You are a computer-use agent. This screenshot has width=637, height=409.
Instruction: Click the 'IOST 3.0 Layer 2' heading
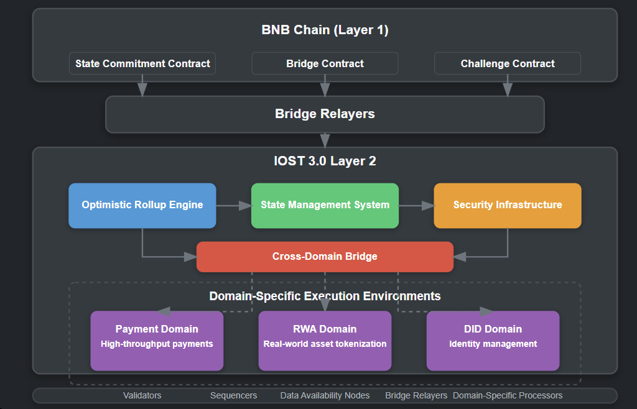pyautogui.click(x=325, y=161)
